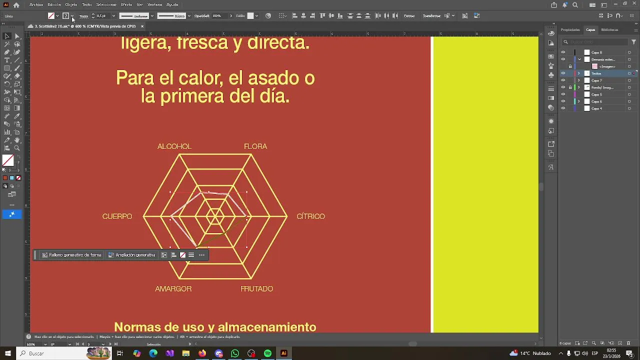This screenshot has width=640, height=360.
Task: Open the stroke weight dropdown arrow
Action: click(113, 16)
